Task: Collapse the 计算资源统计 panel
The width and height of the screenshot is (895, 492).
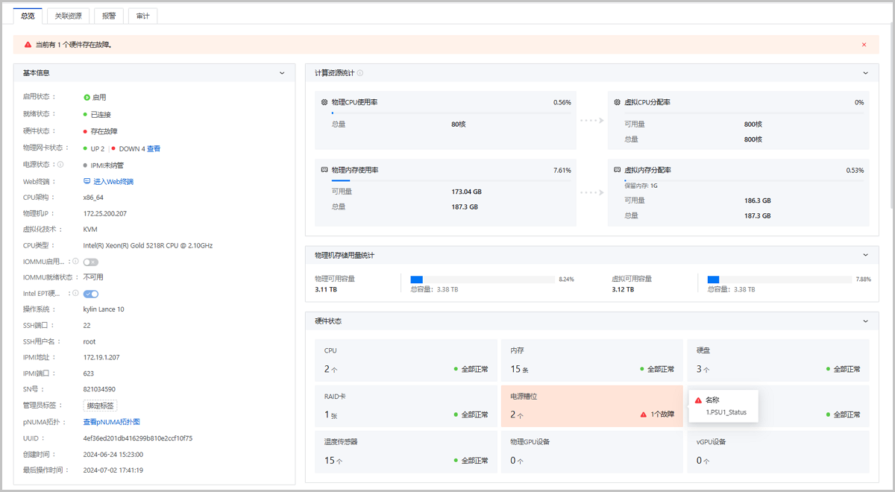Action: [865, 73]
